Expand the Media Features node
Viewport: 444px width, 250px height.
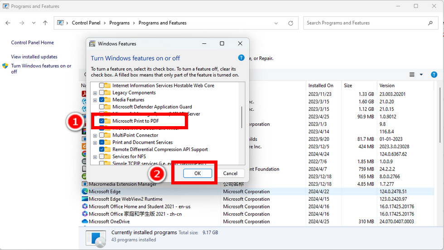click(x=95, y=100)
